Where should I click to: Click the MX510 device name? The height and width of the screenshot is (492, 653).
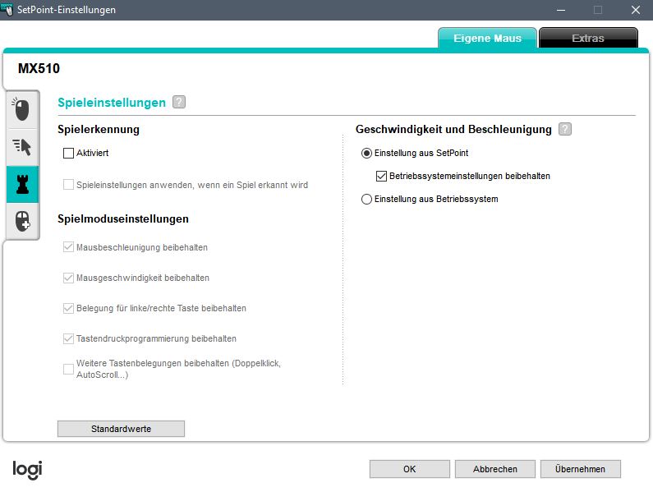point(39,68)
